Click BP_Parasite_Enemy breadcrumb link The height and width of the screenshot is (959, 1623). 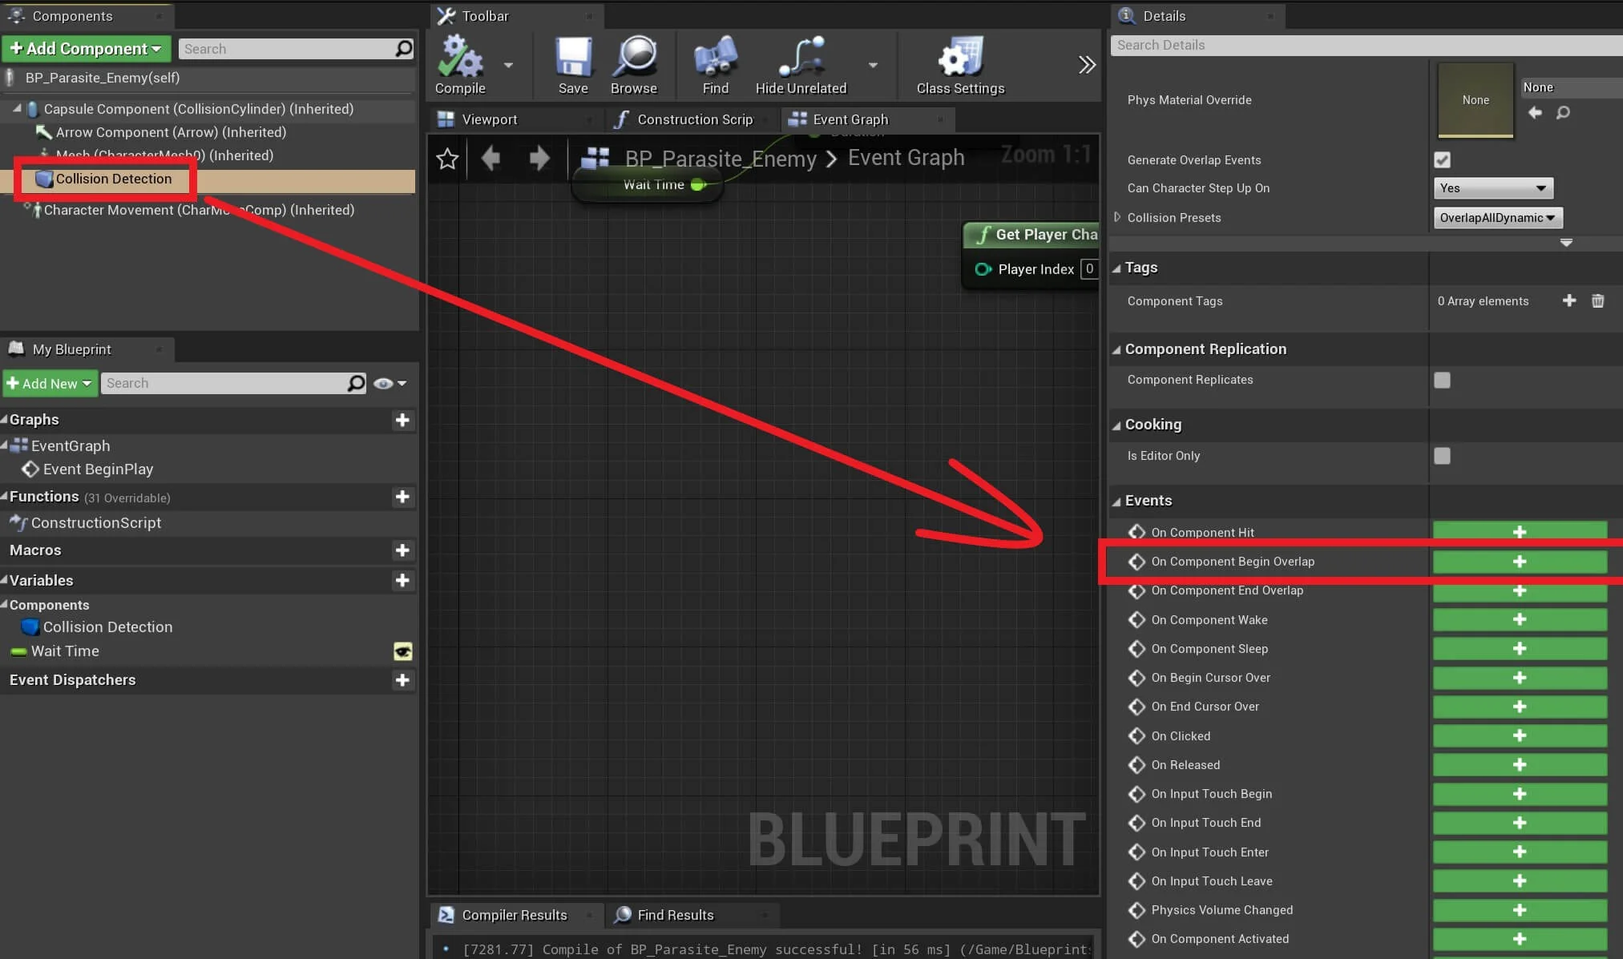click(x=721, y=159)
